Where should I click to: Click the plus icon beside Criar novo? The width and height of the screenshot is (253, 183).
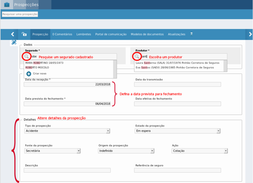point(29,74)
